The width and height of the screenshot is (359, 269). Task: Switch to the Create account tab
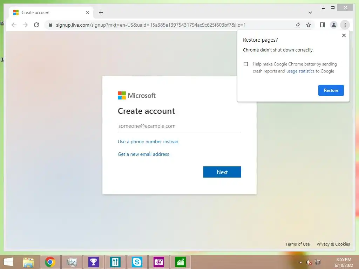coord(51,13)
